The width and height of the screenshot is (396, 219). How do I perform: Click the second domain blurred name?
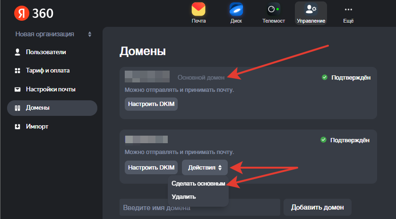pyautogui.click(x=146, y=139)
